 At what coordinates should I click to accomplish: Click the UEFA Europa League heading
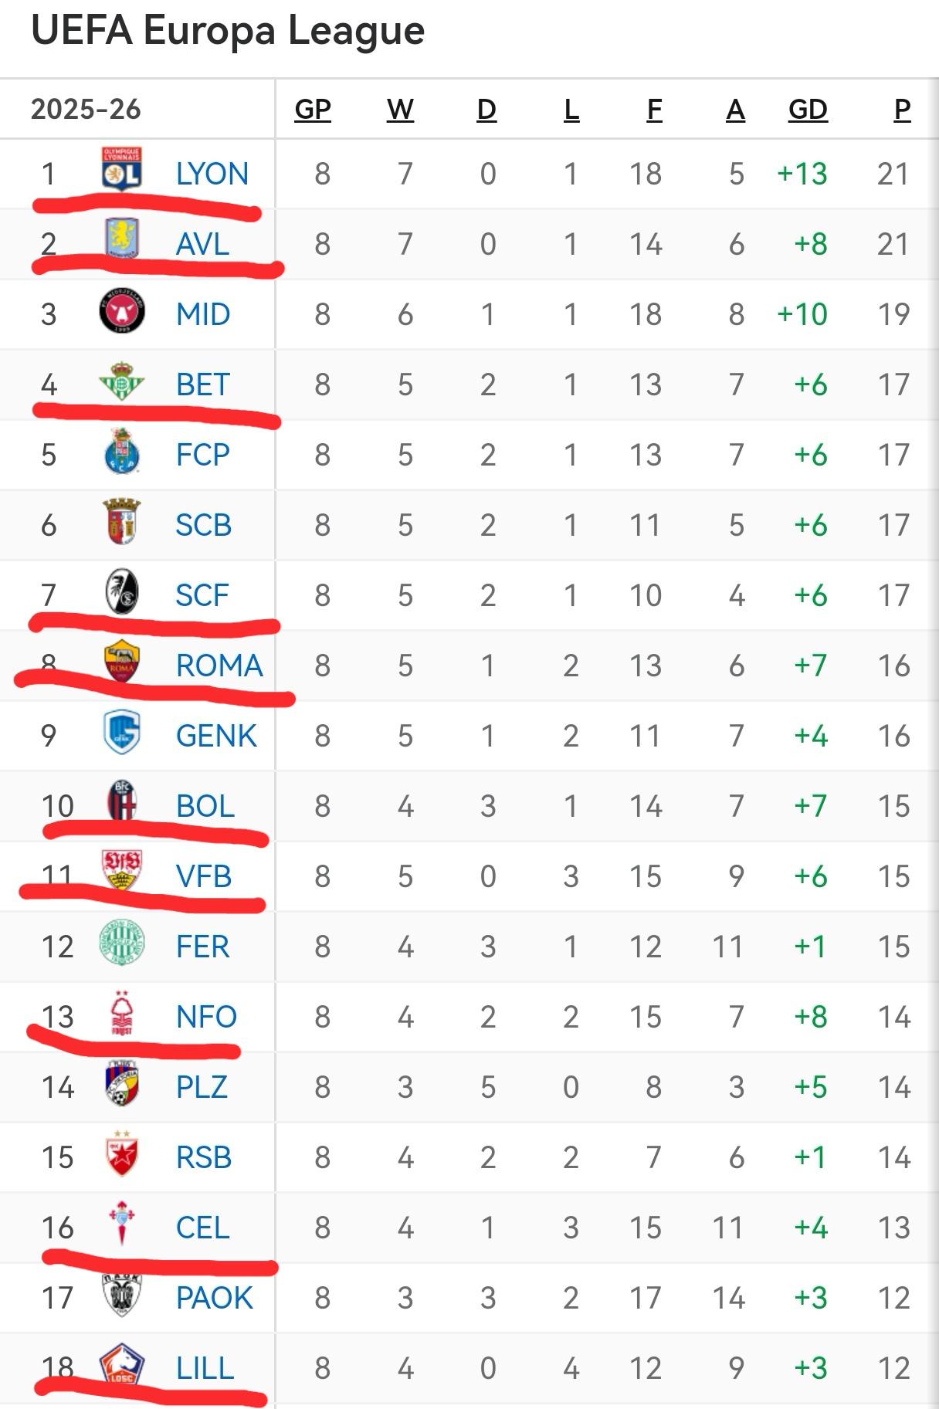228,31
